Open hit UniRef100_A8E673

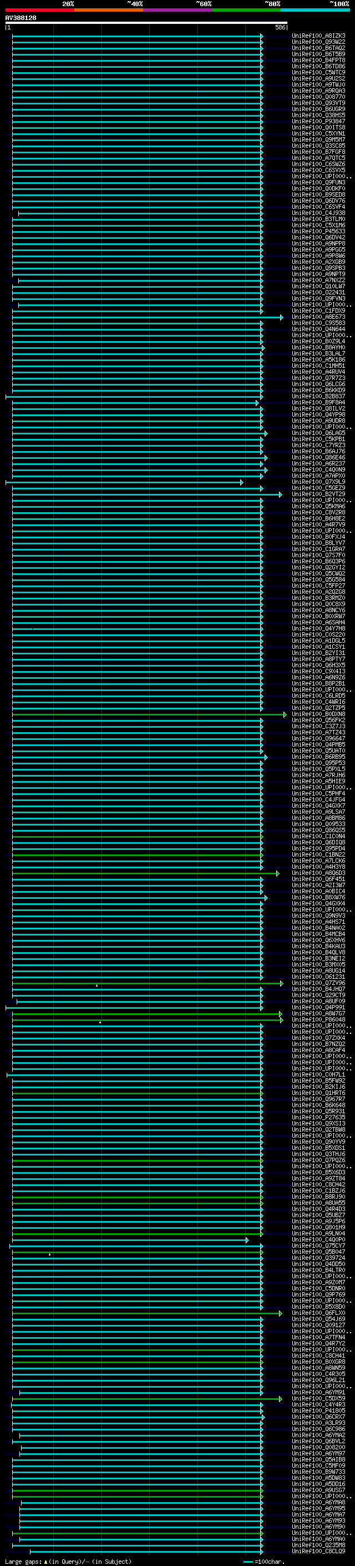[x=318, y=317]
